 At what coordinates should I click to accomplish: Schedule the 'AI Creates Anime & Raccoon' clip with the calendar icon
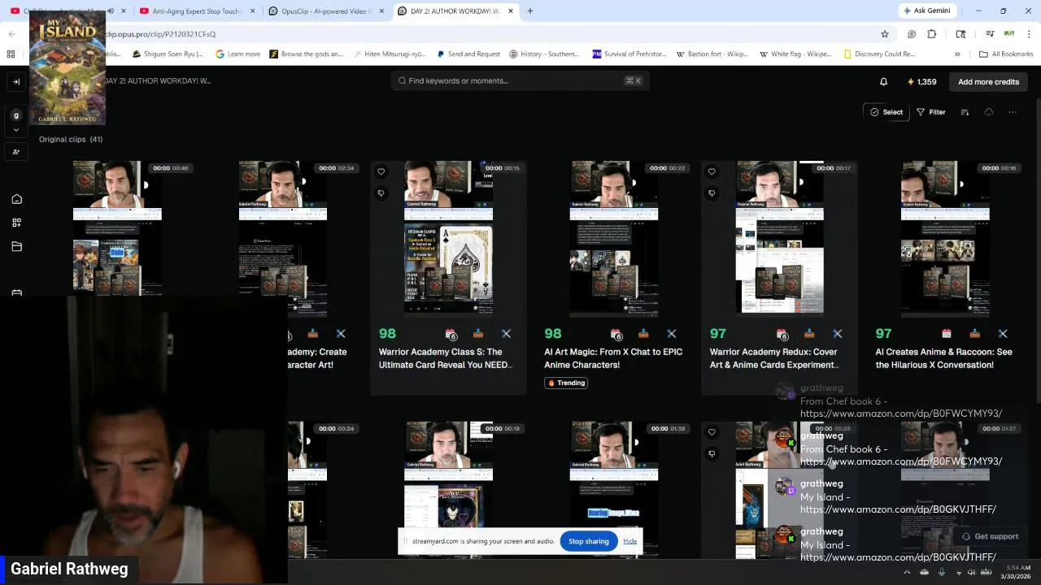pos(947,333)
